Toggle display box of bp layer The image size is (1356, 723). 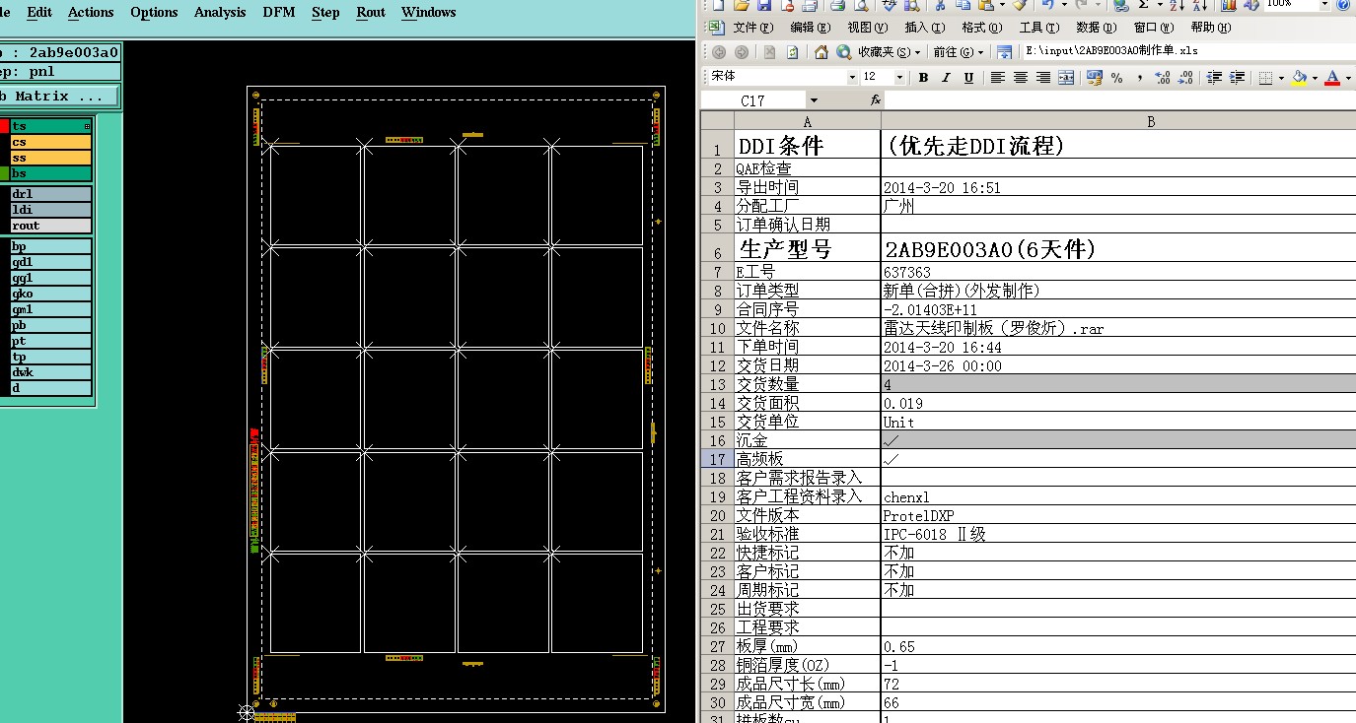(4, 246)
